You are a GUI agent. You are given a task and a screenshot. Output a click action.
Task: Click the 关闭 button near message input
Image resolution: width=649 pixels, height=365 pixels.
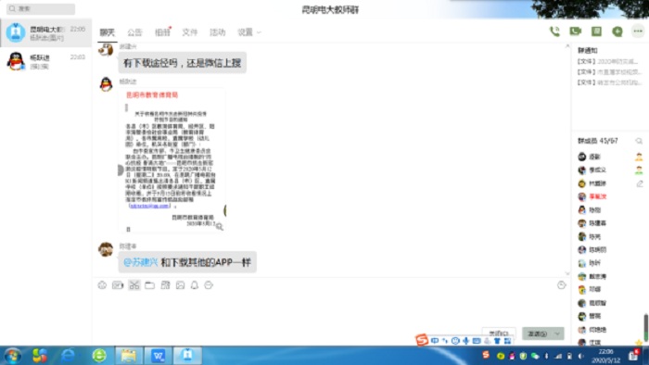(499, 334)
